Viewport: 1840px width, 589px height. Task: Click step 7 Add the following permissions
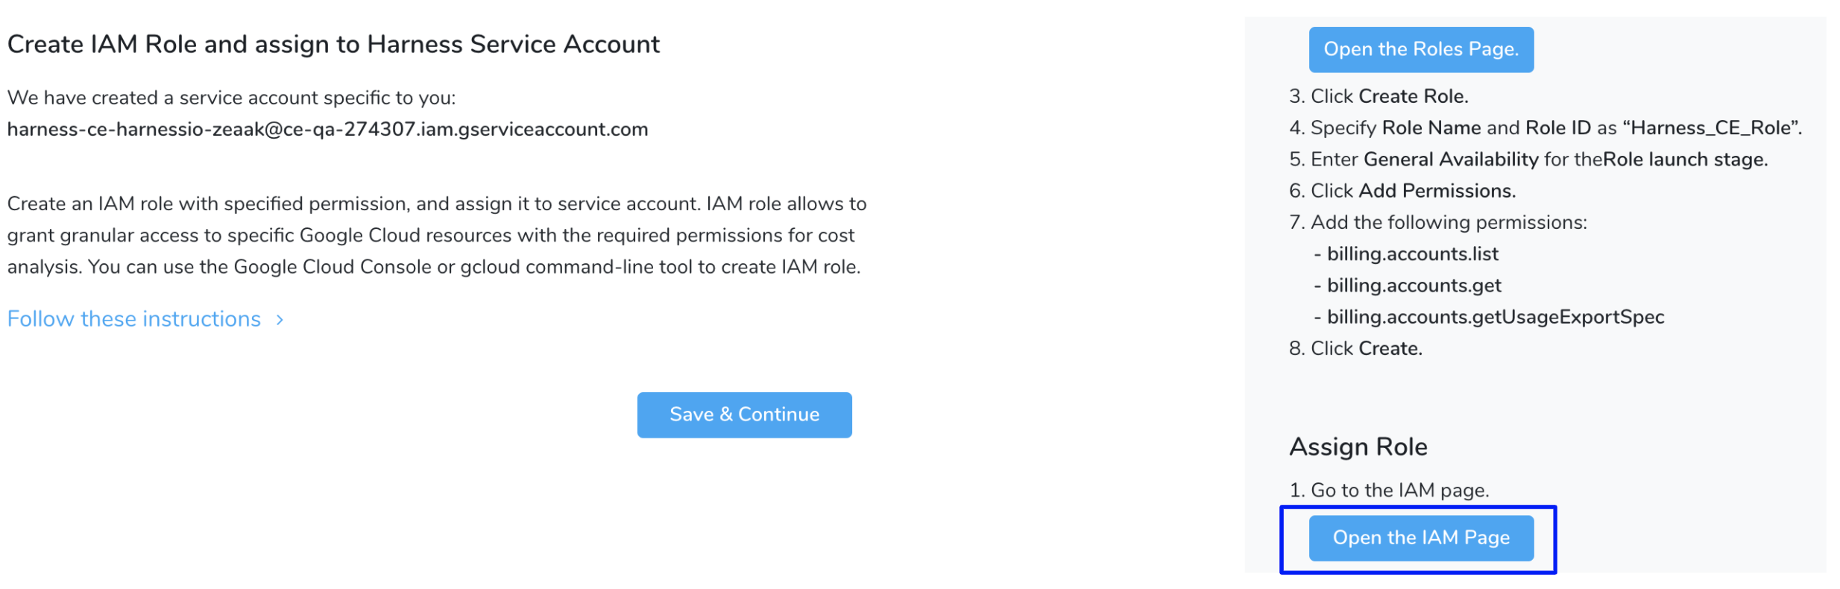1438,222
